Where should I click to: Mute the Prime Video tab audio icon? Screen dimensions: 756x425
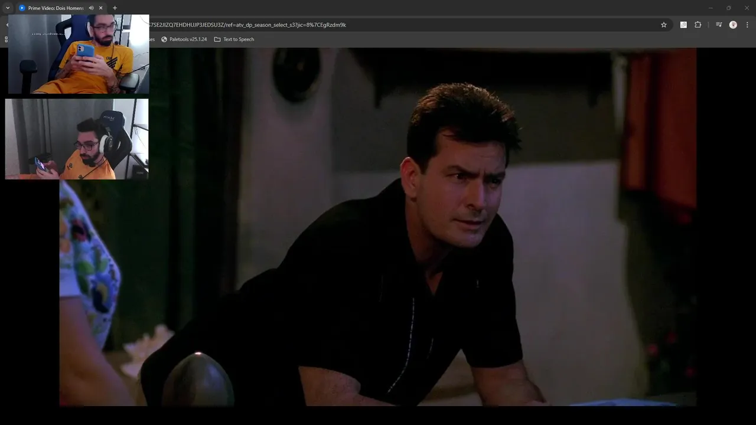click(x=91, y=8)
